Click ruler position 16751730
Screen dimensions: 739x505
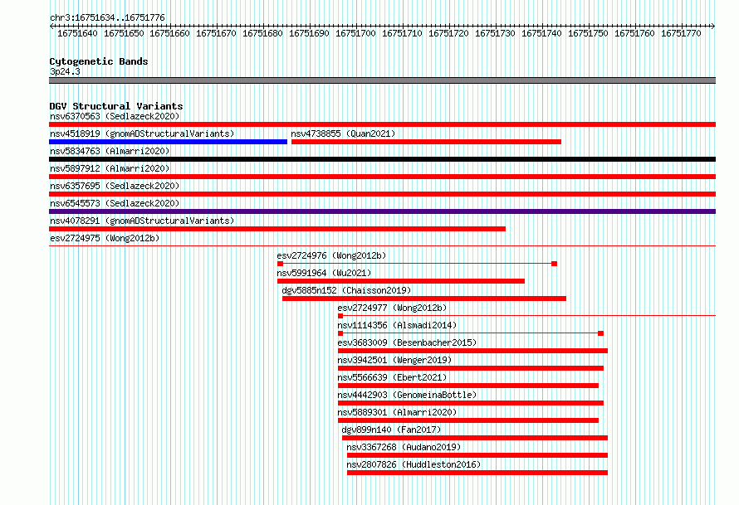(495, 33)
